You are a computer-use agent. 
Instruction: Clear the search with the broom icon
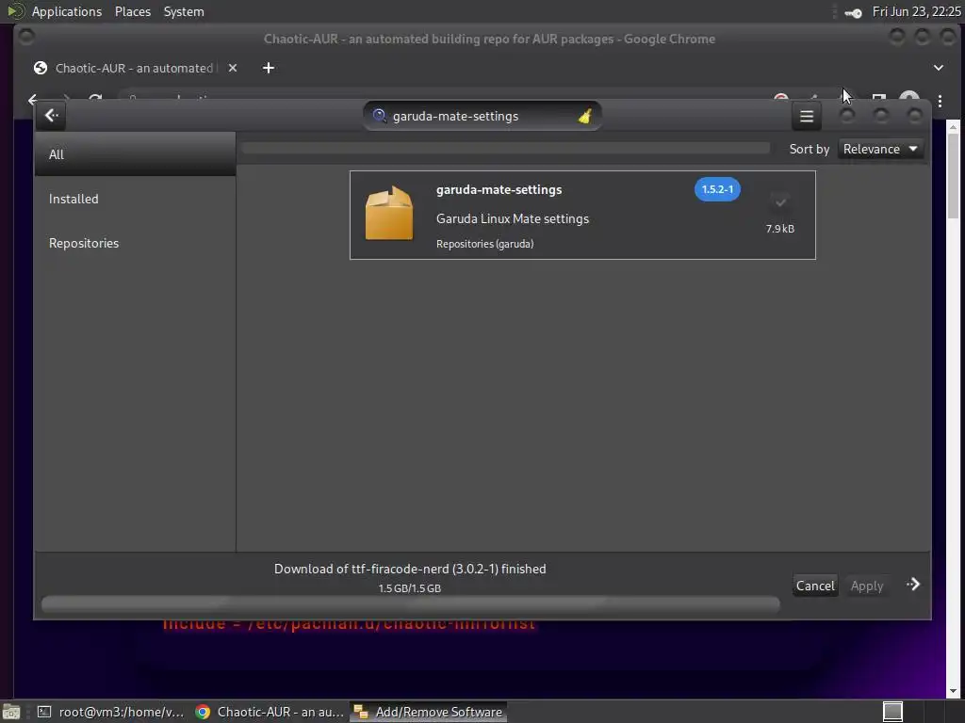[x=585, y=116]
